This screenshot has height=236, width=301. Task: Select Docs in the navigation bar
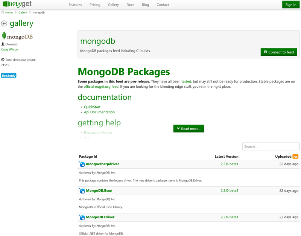(130, 5)
